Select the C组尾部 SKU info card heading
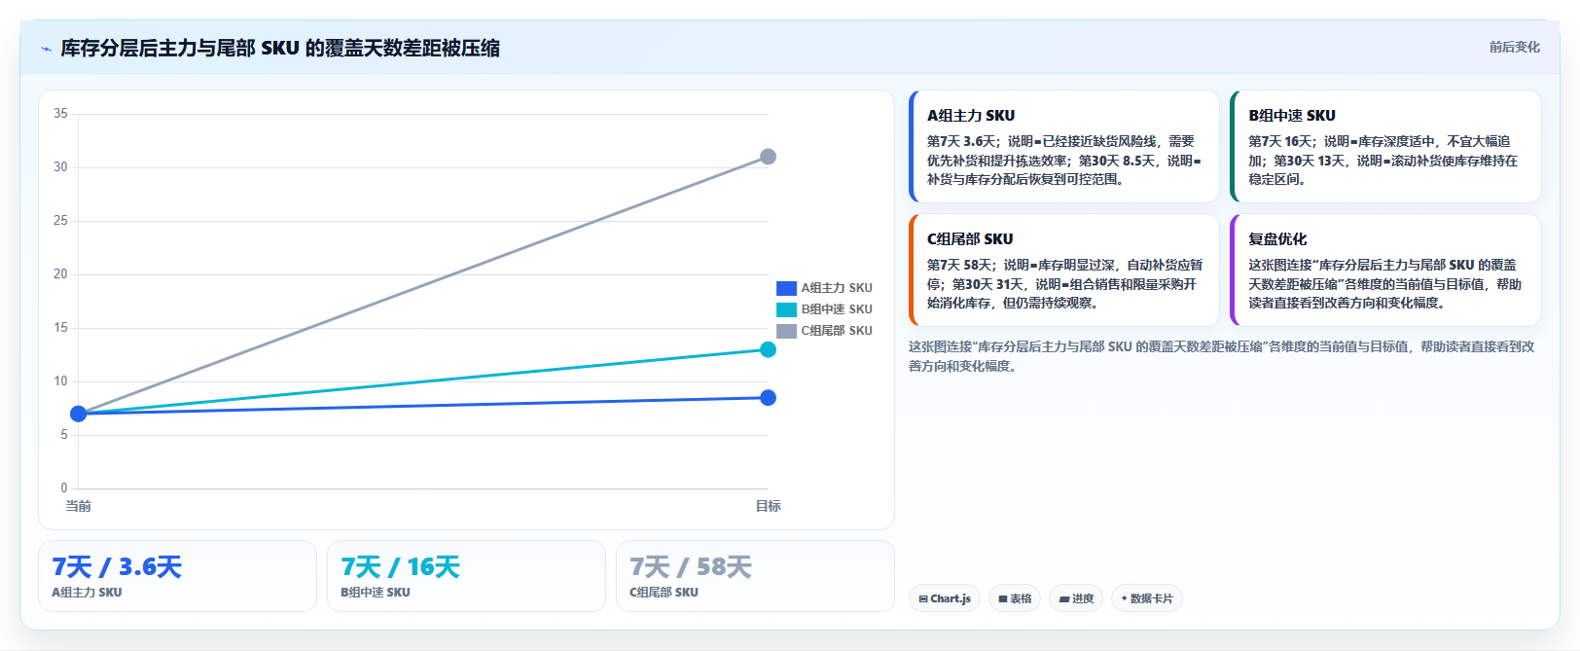This screenshot has height=651, width=1580. pos(969,238)
